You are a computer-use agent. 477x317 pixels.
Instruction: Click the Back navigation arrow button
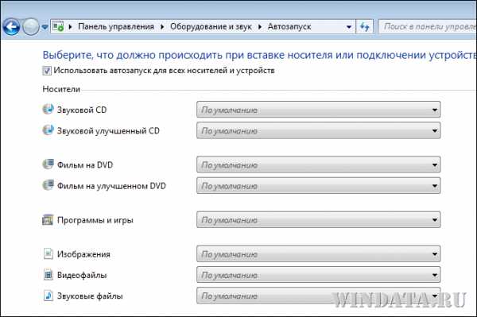pyautogui.click(x=11, y=27)
